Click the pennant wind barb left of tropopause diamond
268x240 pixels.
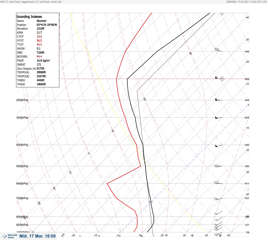click(x=217, y=78)
